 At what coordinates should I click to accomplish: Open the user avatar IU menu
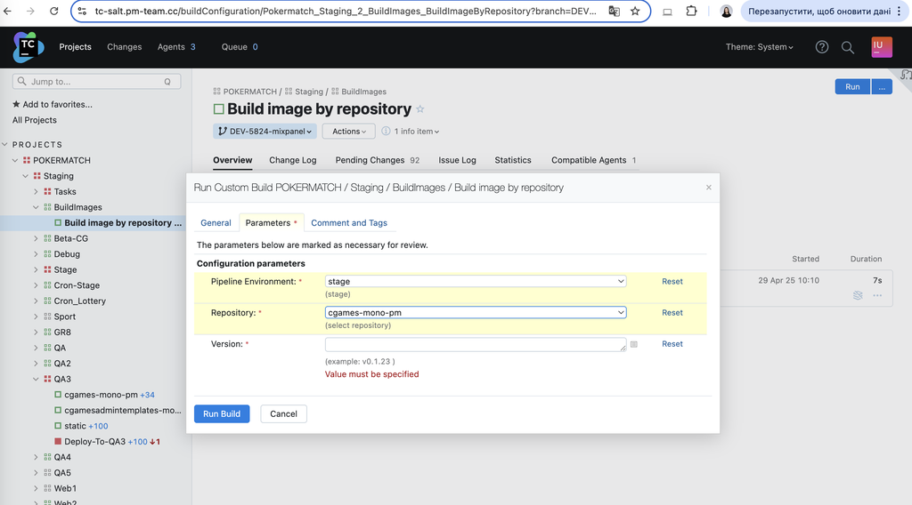click(881, 47)
